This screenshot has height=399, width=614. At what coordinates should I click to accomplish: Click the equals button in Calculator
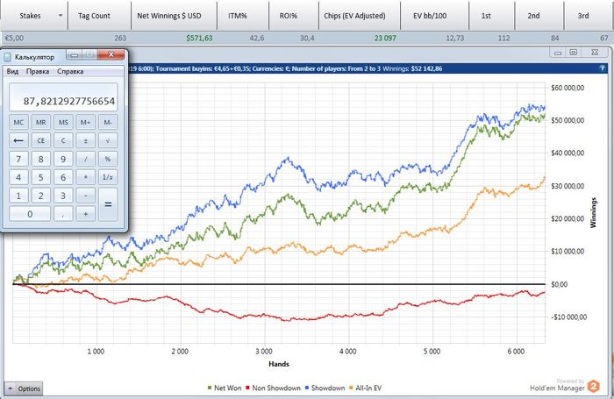(108, 205)
